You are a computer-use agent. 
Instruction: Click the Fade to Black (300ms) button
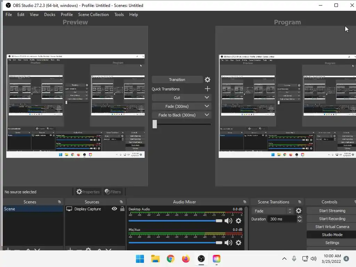(177, 115)
